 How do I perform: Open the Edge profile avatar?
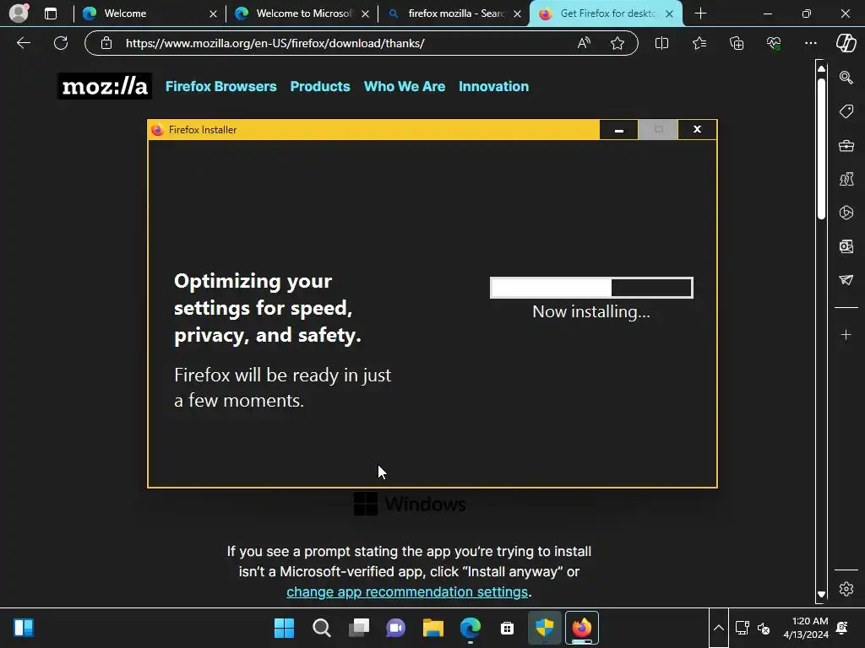(19, 13)
